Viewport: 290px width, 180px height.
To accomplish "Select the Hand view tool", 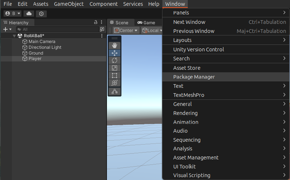I will (115, 46).
